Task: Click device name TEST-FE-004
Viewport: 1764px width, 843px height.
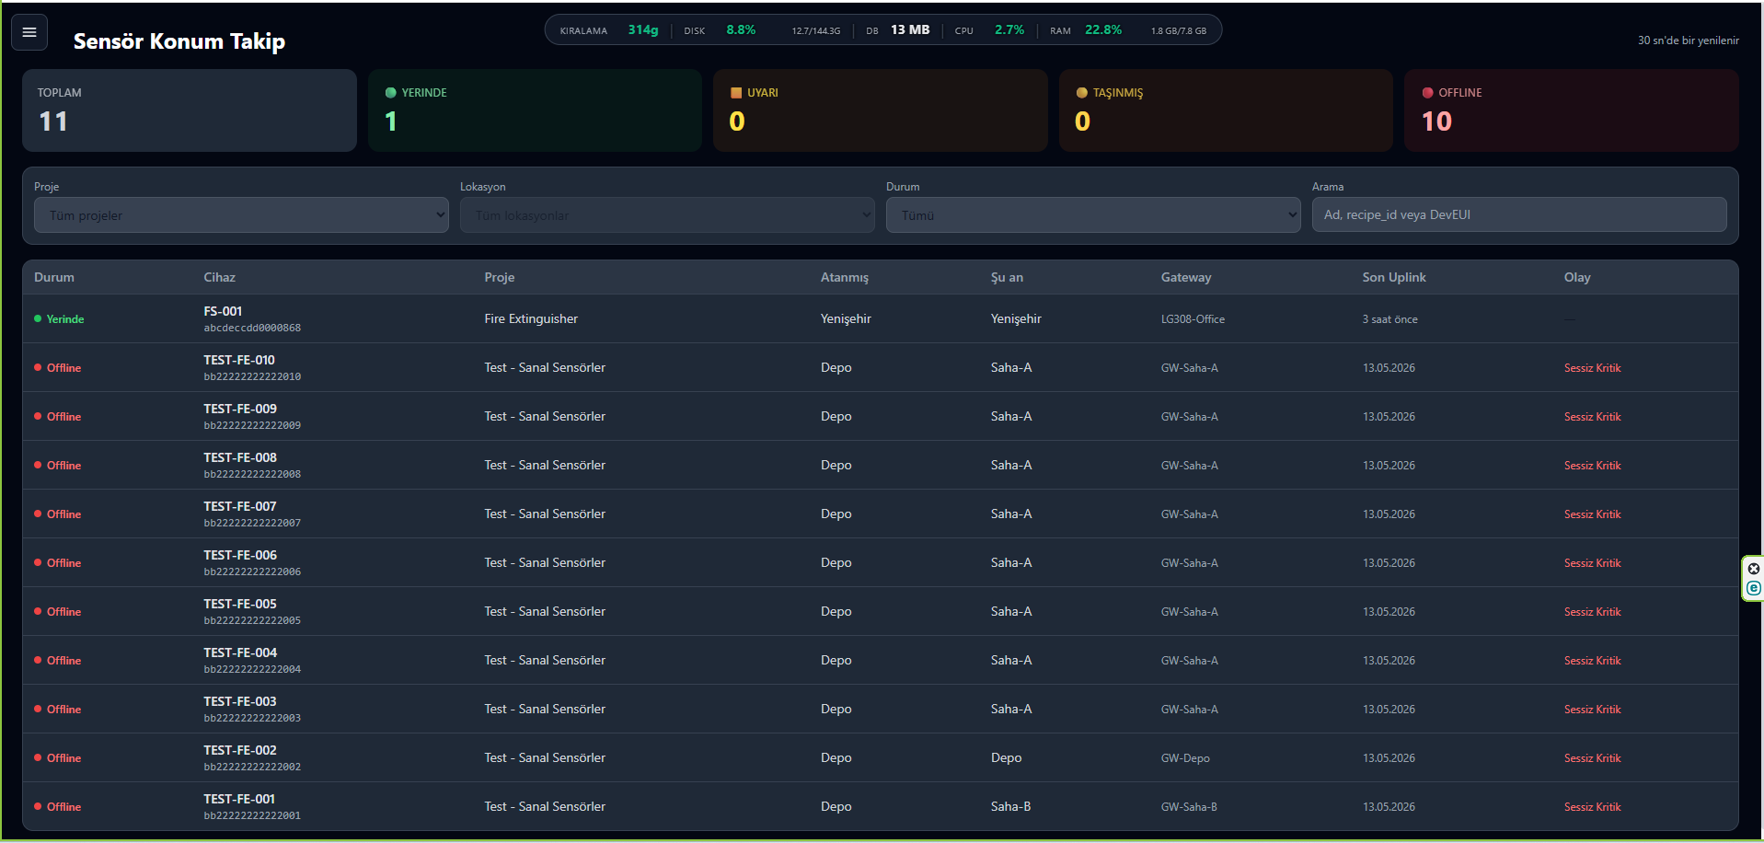Action: click(240, 652)
